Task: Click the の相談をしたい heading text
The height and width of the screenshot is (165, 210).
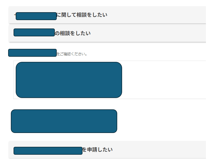Action: tap(73, 33)
